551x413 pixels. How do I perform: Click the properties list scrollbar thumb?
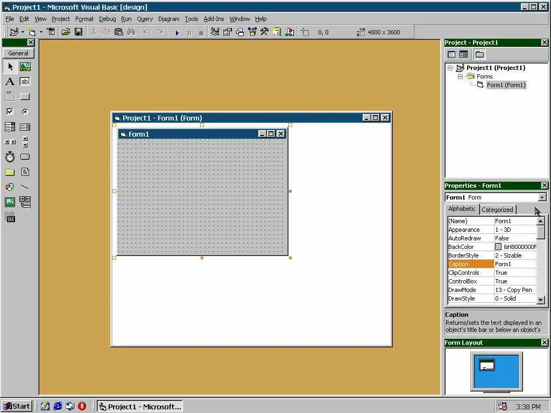pos(541,232)
